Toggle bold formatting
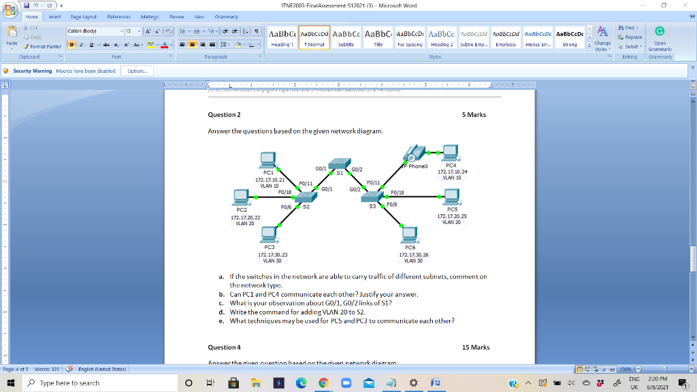Image resolution: width=697 pixels, height=392 pixels. pyautogui.click(x=71, y=44)
